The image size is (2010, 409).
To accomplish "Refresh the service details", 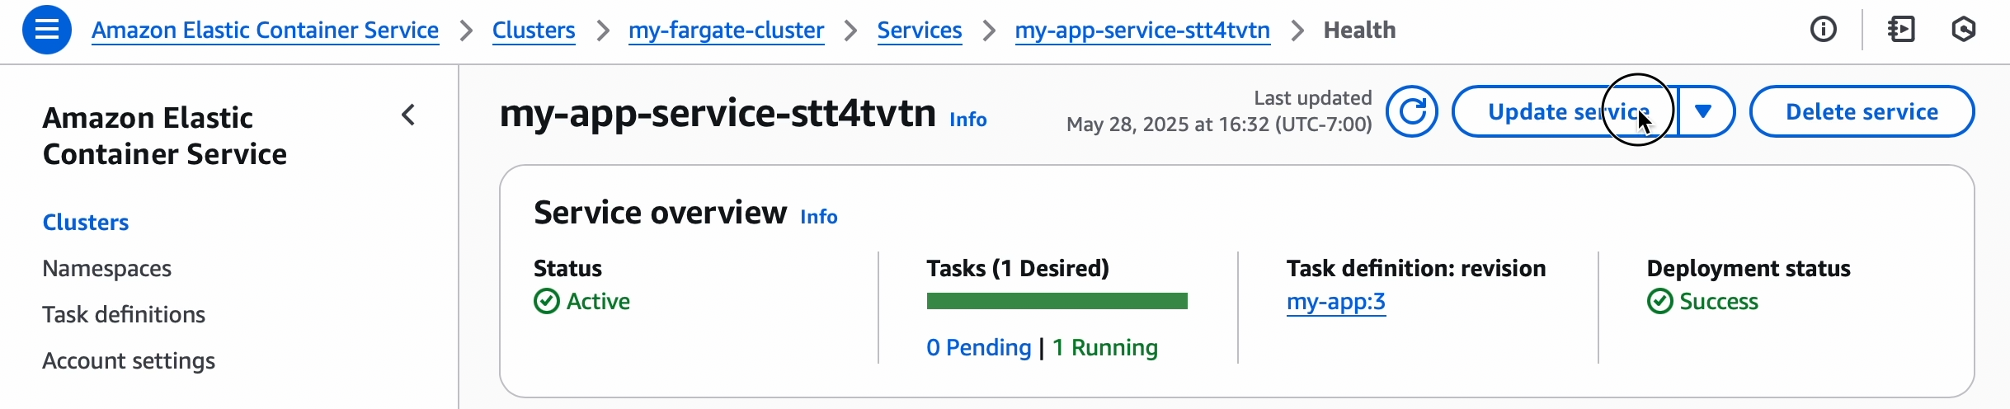I will click(x=1412, y=111).
